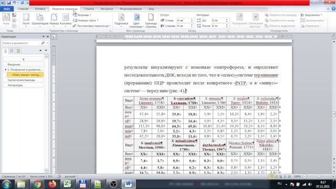Click the spacing До input field
Viewport: 336px width, 189px height.
218,20
